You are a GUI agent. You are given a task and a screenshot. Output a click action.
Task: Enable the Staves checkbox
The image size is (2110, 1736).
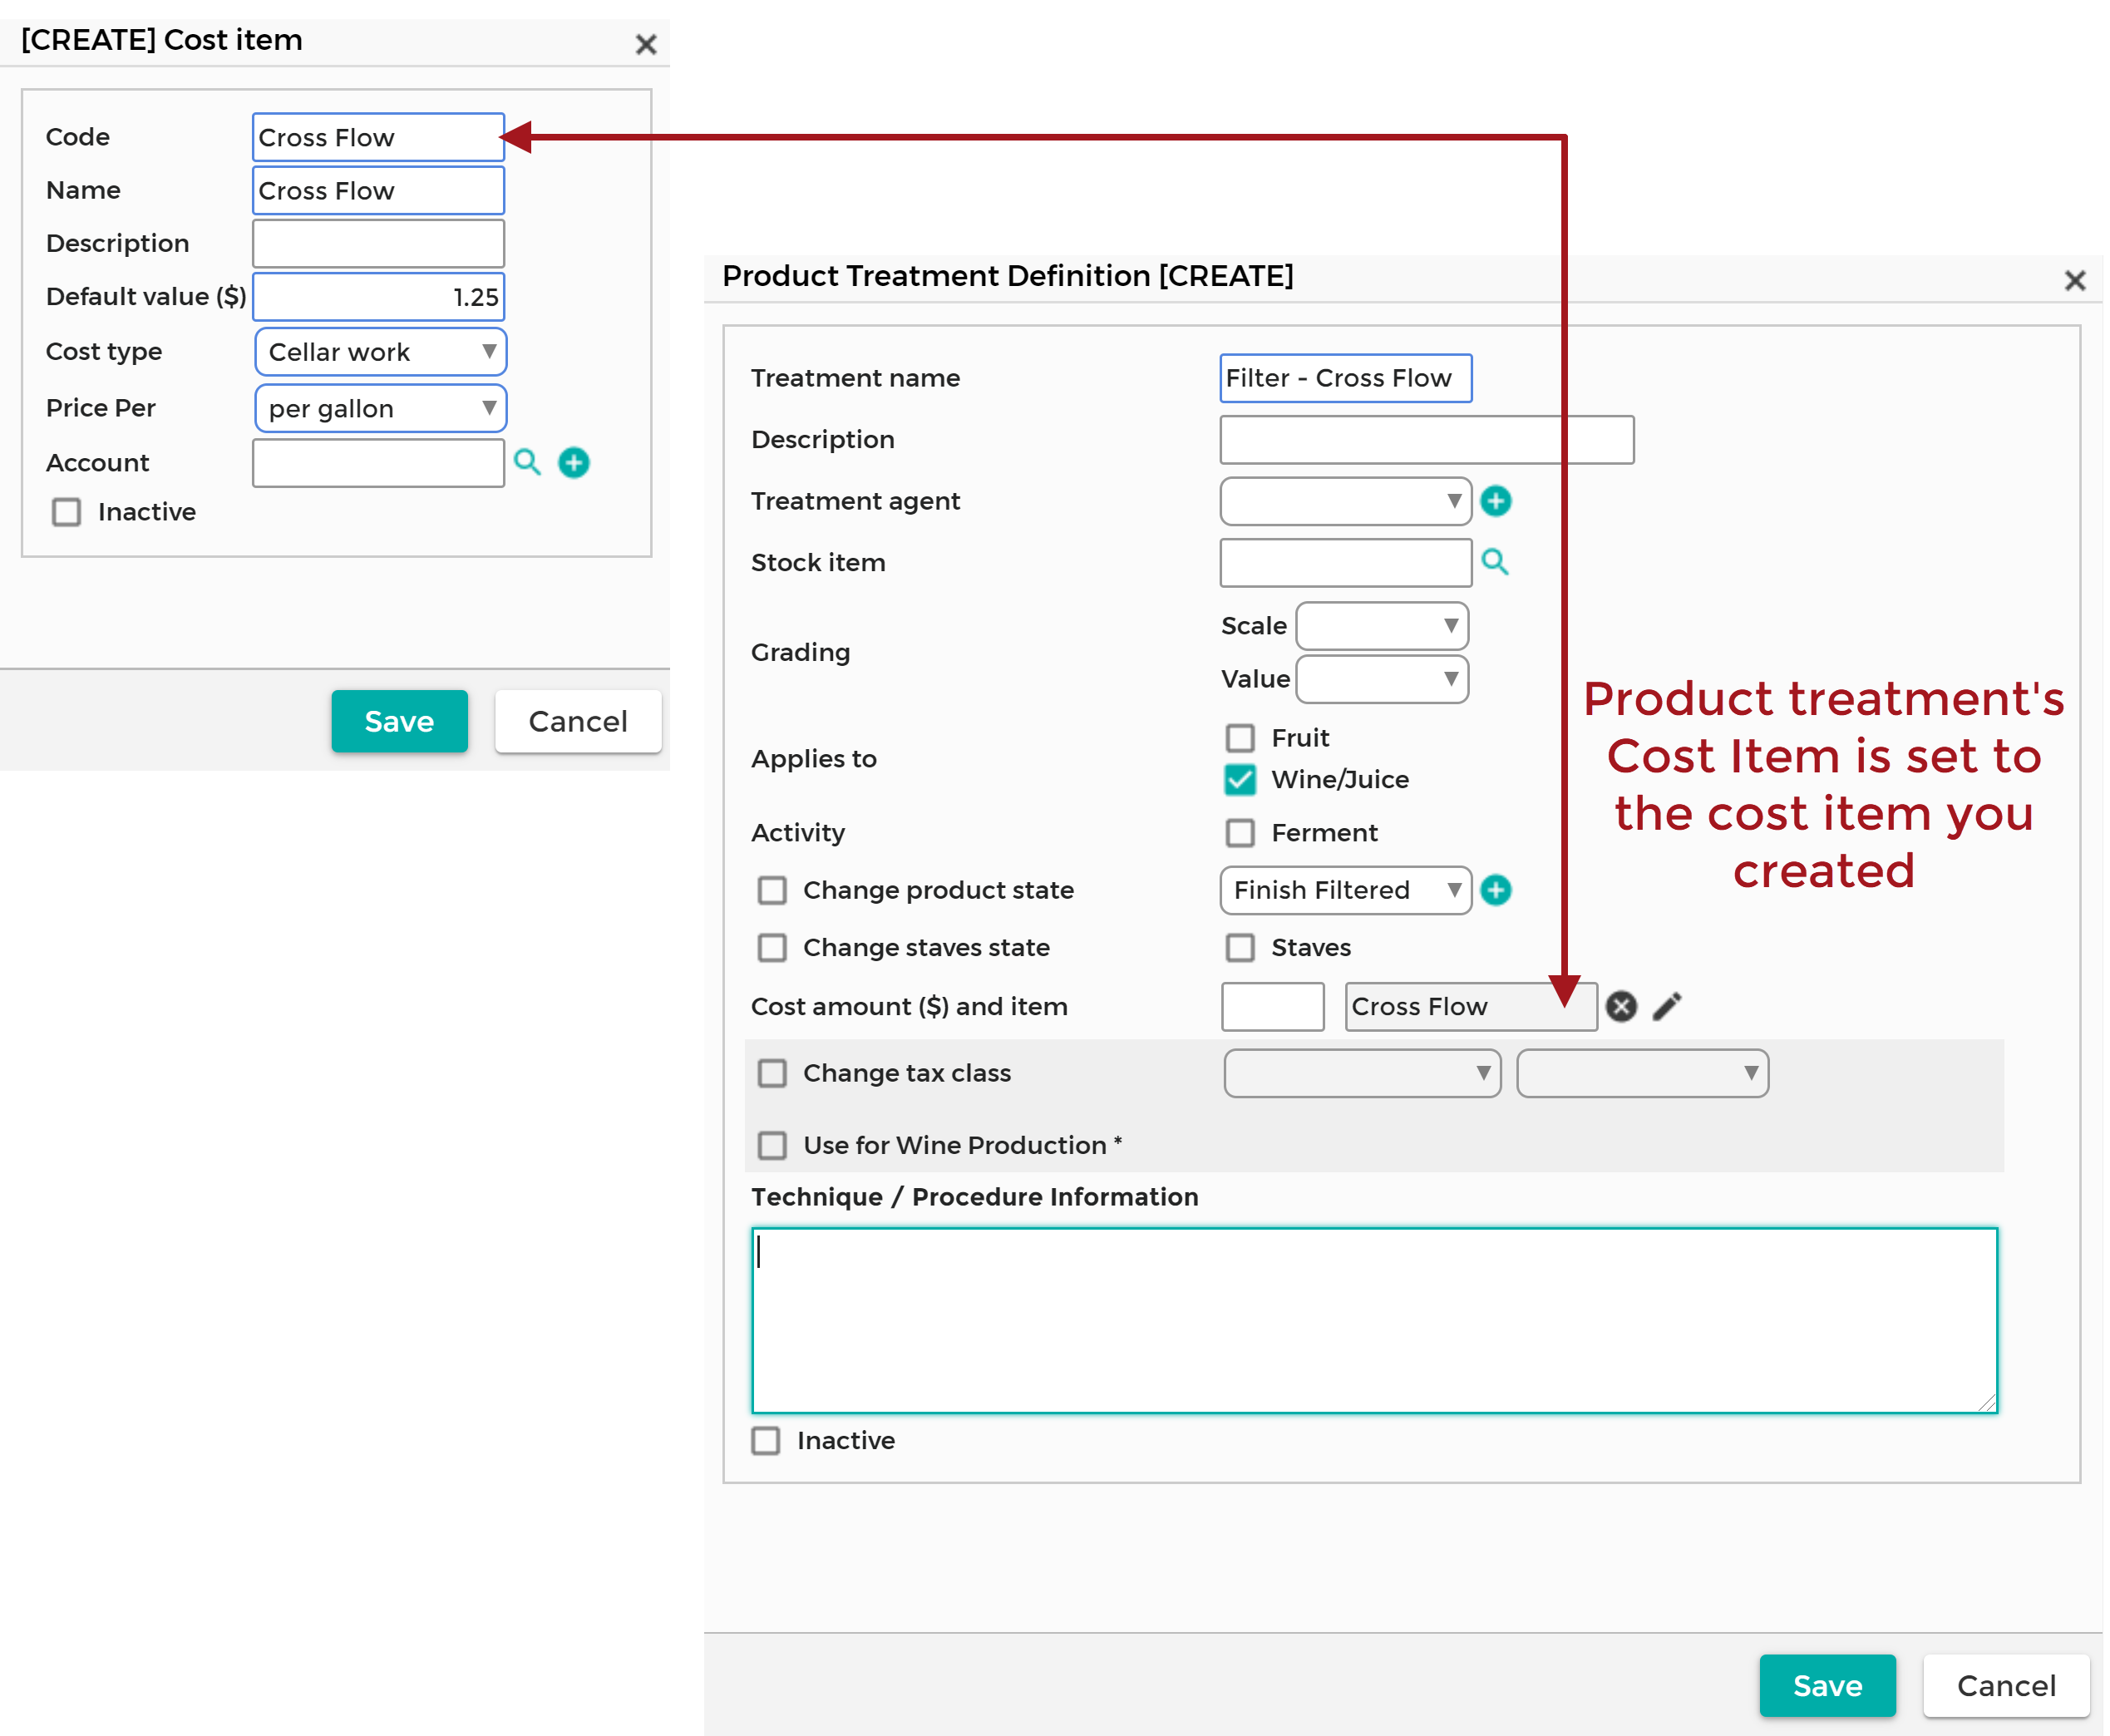pos(1240,947)
